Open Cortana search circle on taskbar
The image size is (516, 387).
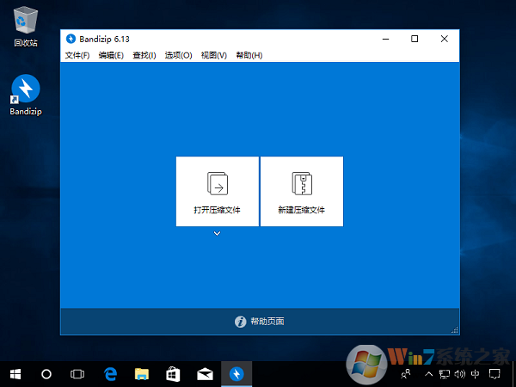pos(46,374)
